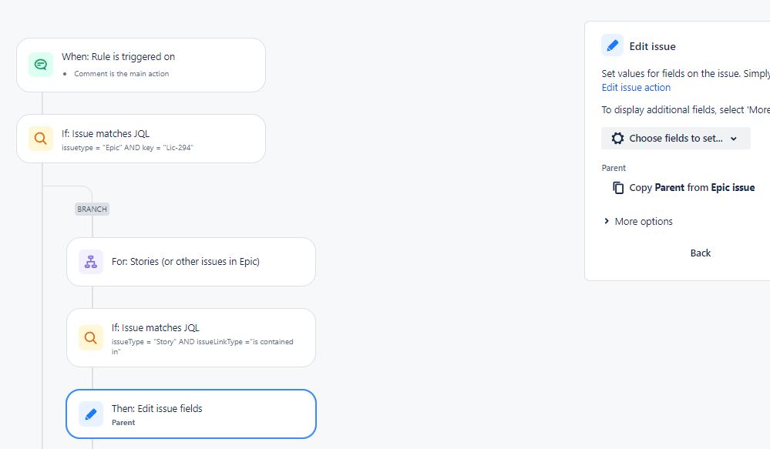This screenshot has width=770, height=449.
Task: Click the orange magnifier icon for Lic-294 condition
Action: click(41, 139)
